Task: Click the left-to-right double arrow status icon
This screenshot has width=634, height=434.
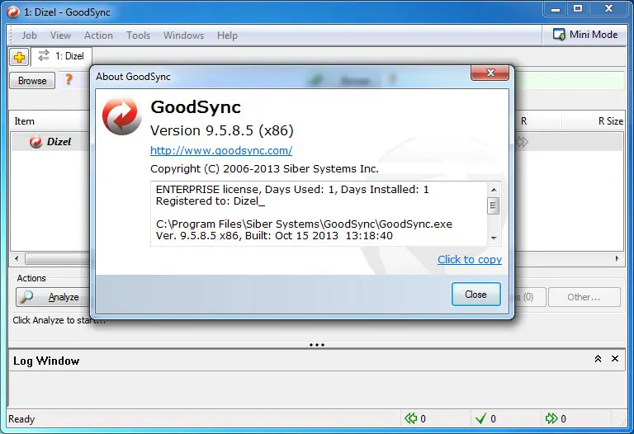Action: click(x=551, y=418)
